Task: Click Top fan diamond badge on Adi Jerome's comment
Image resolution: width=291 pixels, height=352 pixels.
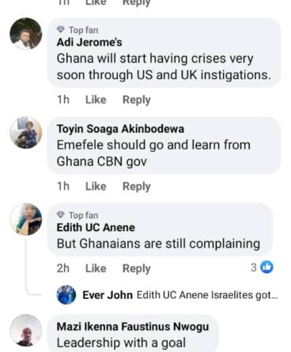Action: pyautogui.click(x=61, y=30)
